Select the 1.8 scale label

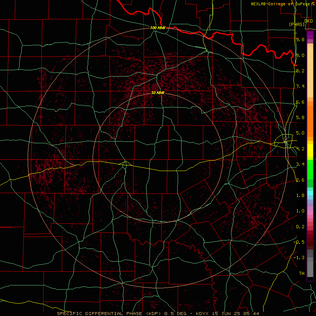(300, 196)
